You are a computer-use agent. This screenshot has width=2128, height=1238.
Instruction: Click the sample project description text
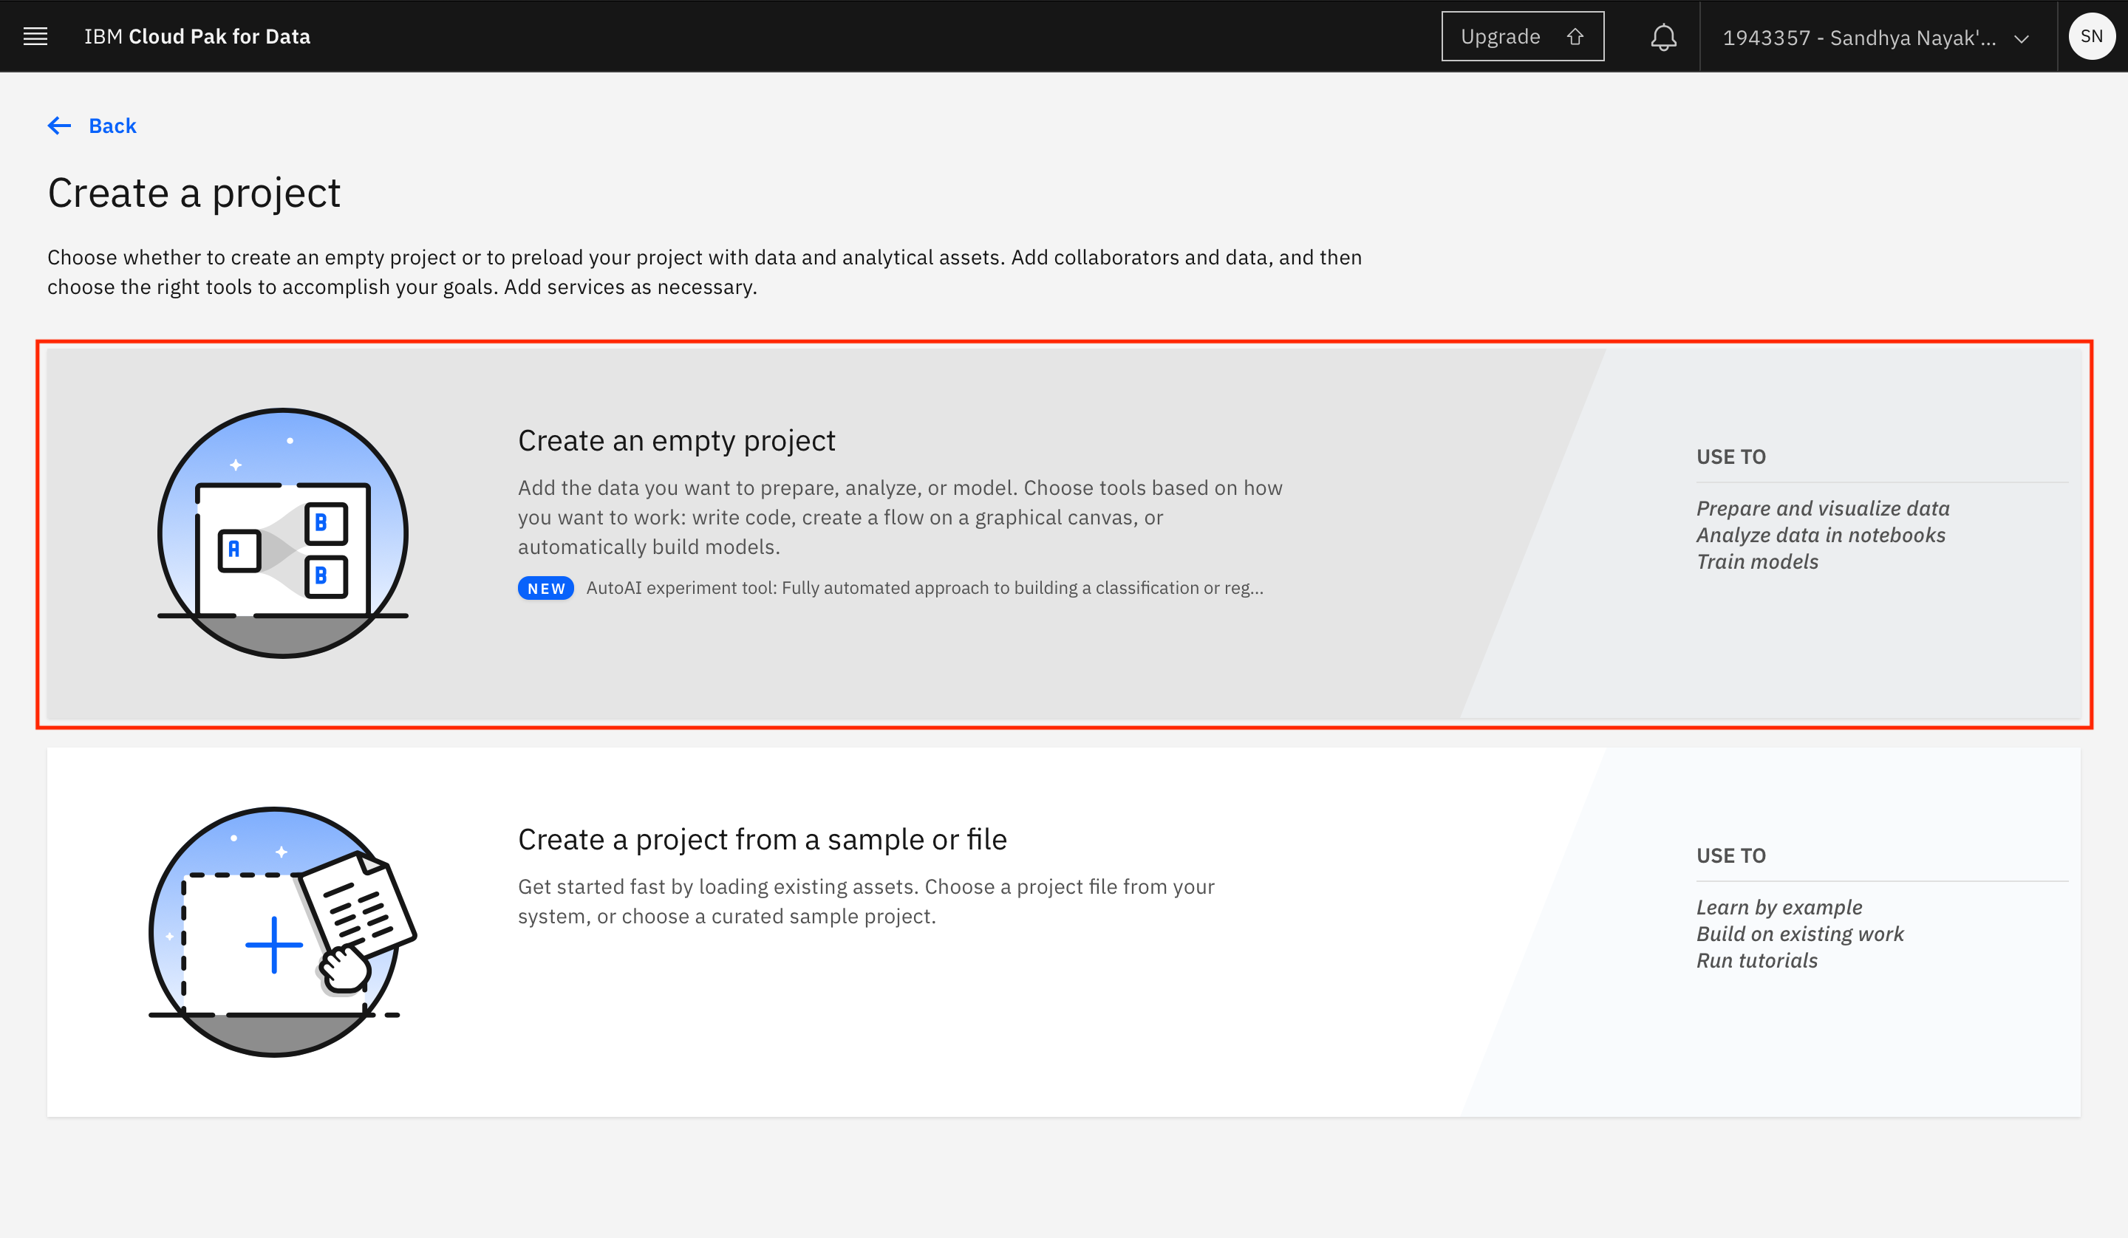tap(865, 901)
